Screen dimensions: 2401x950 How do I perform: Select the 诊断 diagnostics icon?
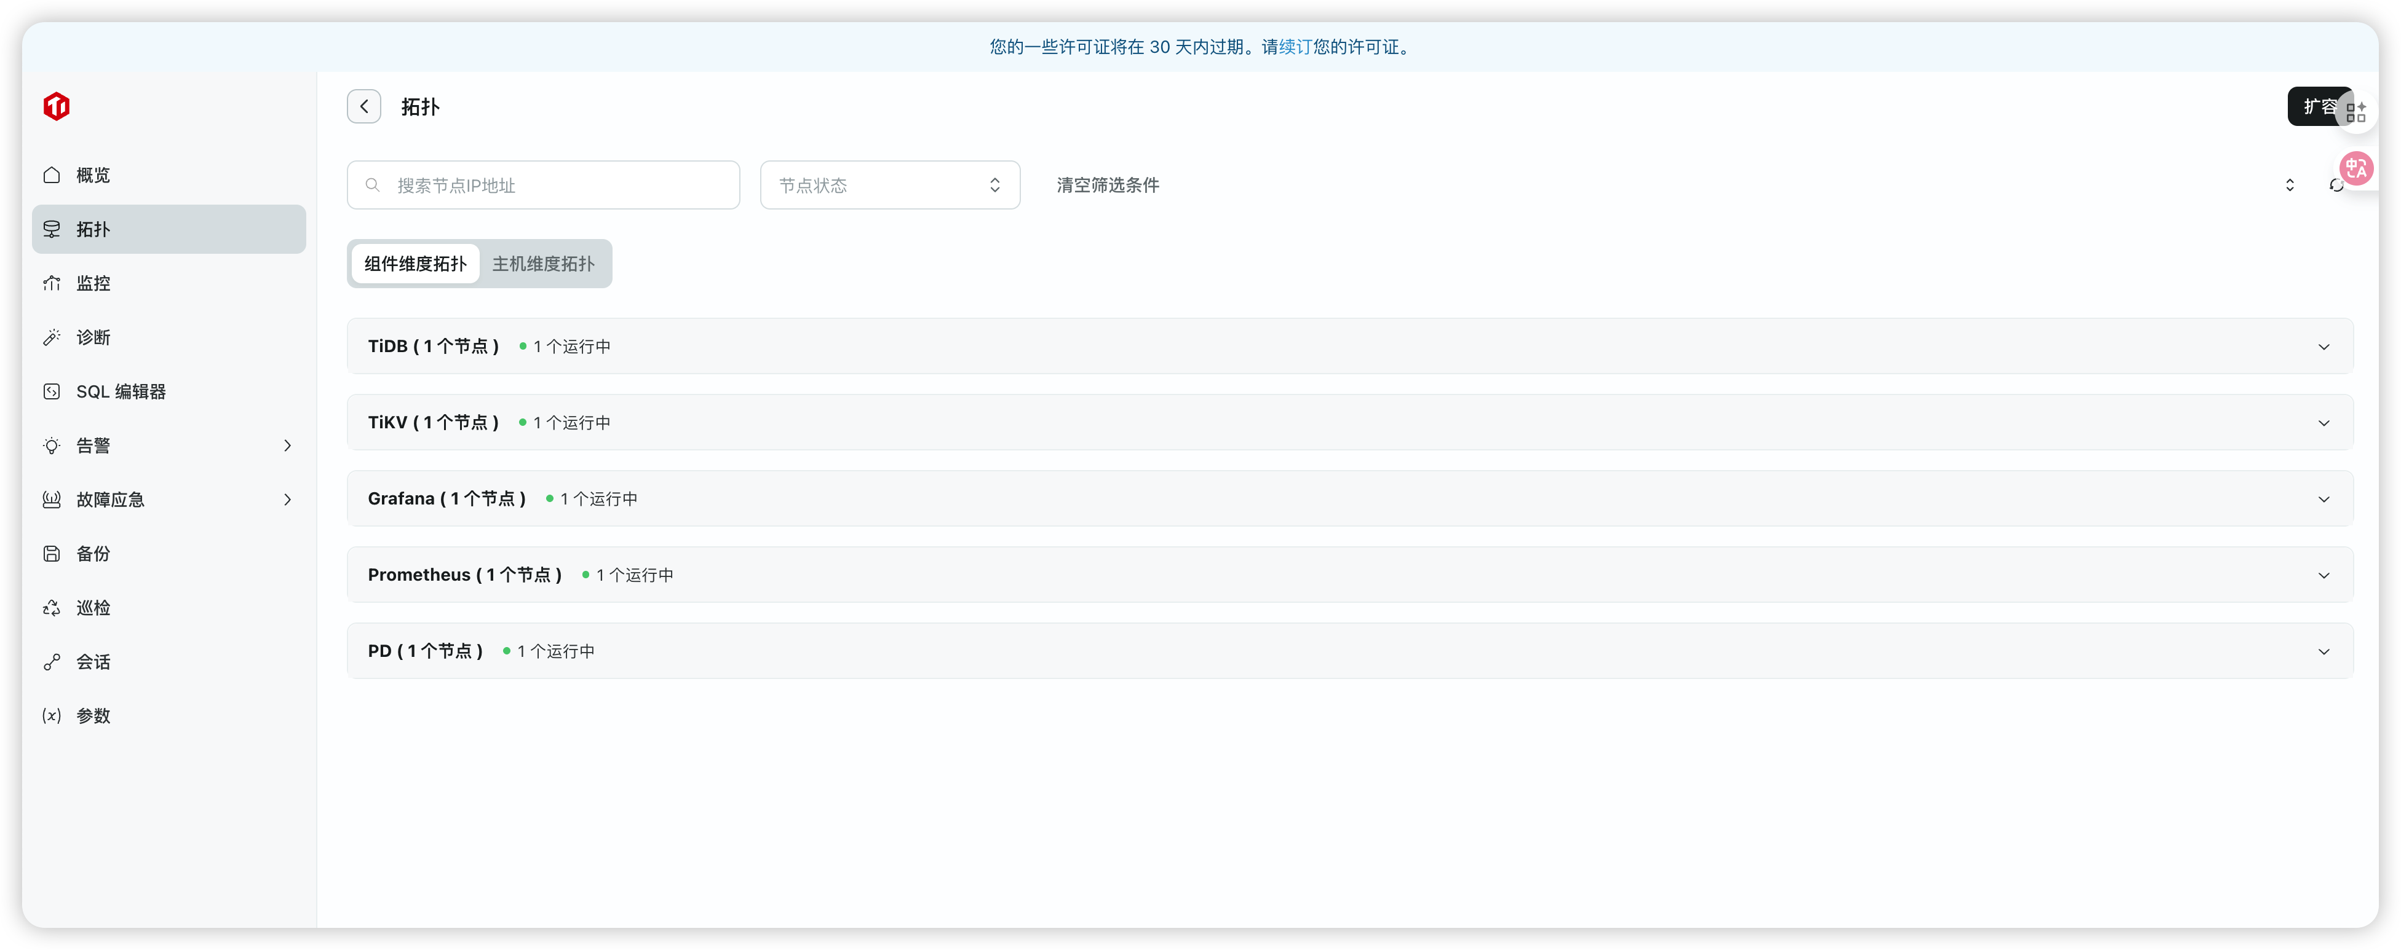click(53, 337)
